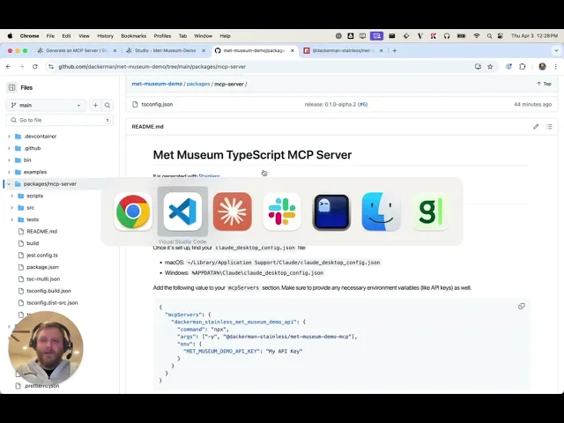Edit README.md with the pencil icon
Screen dimensions: 564x423
(536, 127)
